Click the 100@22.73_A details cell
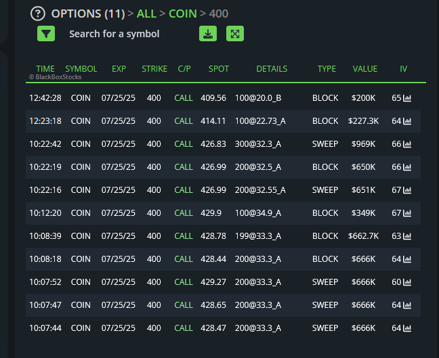The height and width of the screenshot is (358, 439). [x=260, y=121]
